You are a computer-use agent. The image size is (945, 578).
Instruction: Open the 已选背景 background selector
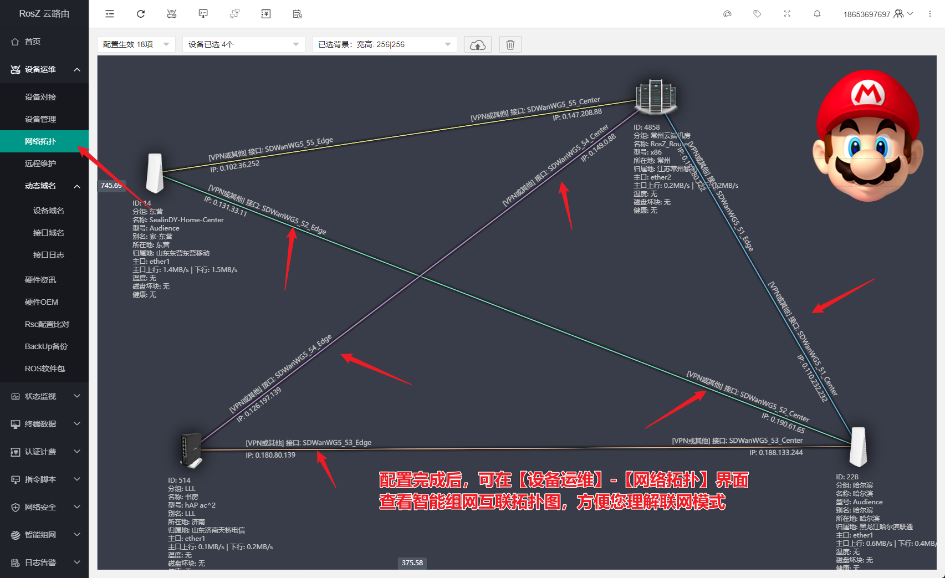[x=384, y=44]
